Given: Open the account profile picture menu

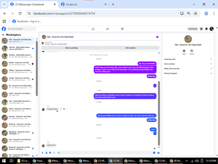Looking at the screenshot, I should coord(211,29).
